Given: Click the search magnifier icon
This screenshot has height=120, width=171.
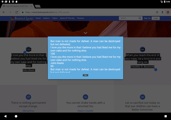Looking at the screenshot, I should coord(140,18).
